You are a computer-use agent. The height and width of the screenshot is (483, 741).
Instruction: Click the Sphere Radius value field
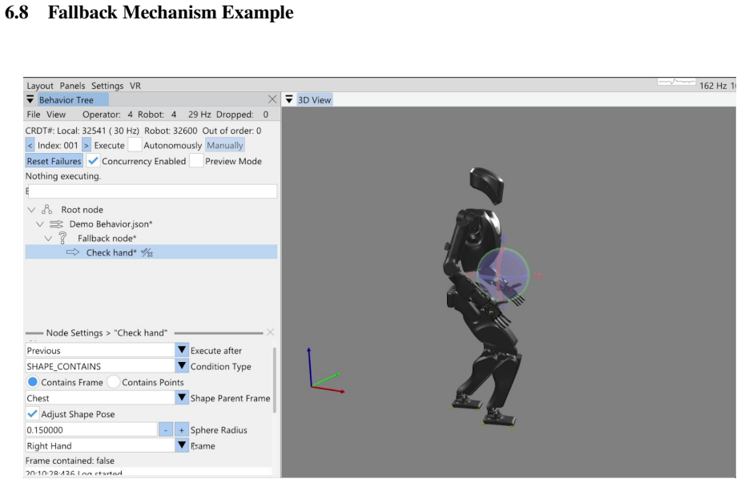point(91,429)
